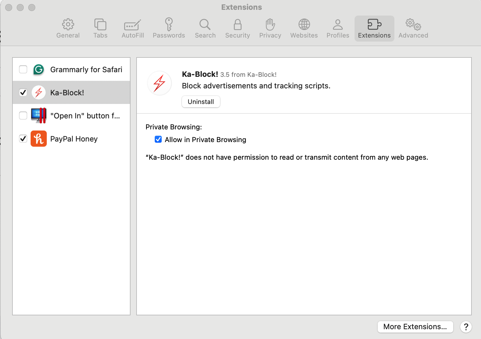Open the Advanced gears icon

413,25
